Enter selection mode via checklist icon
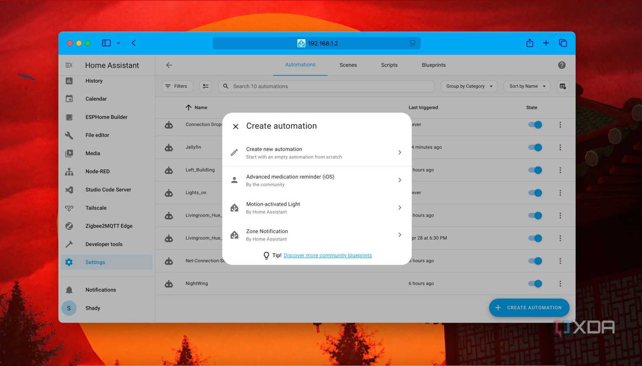642x366 pixels. click(205, 86)
